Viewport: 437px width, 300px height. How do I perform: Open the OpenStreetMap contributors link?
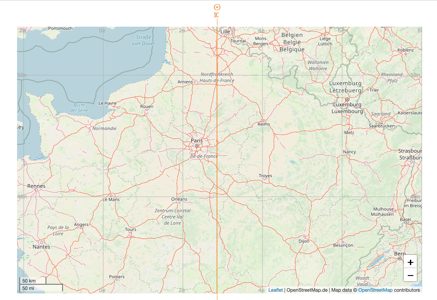tap(375, 290)
